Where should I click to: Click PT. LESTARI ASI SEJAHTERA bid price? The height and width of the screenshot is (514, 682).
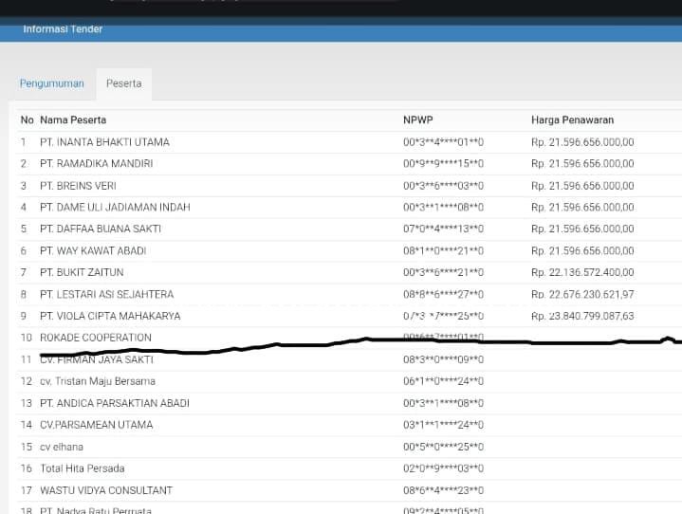point(582,295)
